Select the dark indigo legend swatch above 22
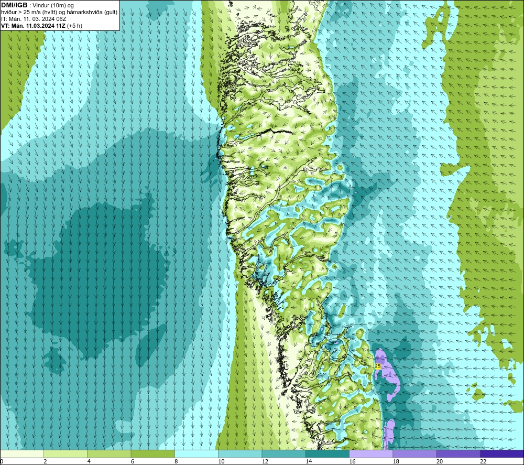The image size is (524, 465). tap(502, 453)
